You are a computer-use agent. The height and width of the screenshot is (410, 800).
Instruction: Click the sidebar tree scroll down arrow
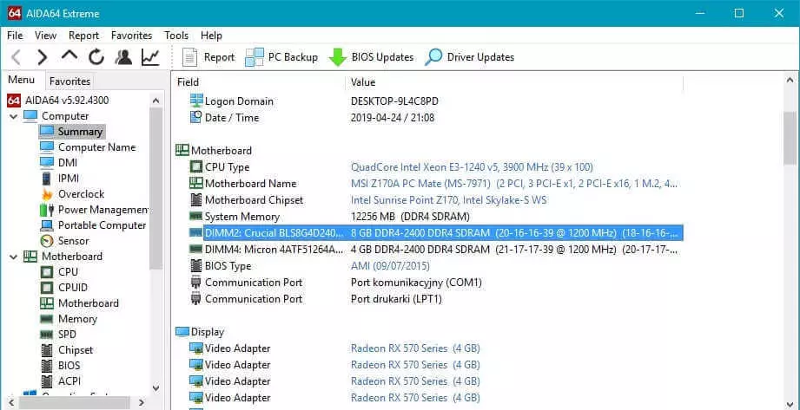(x=156, y=388)
